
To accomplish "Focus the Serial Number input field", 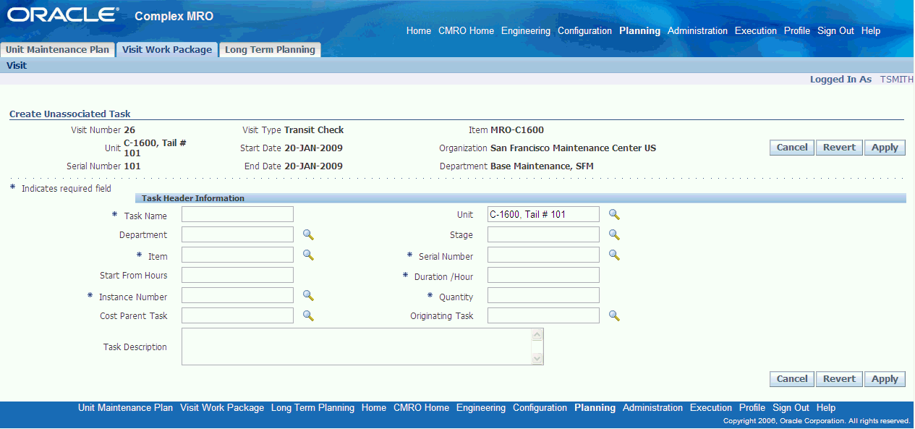I will (543, 255).
